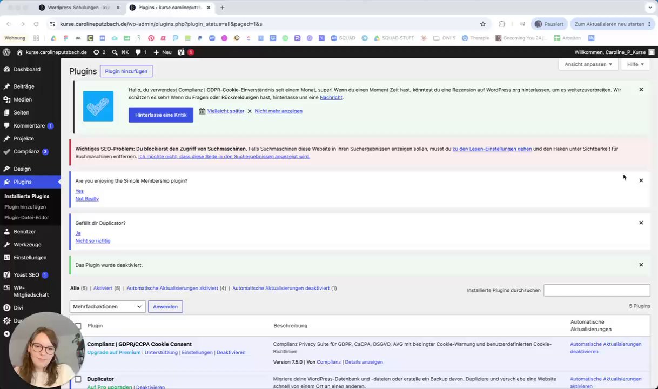The width and height of the screenshot is (658, 389).
Task: Open Benutzer in the sidebar
Action: pos(25,231)
